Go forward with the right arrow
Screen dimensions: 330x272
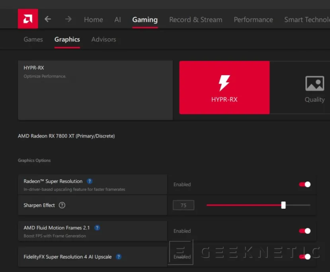(x=68, y=19)
